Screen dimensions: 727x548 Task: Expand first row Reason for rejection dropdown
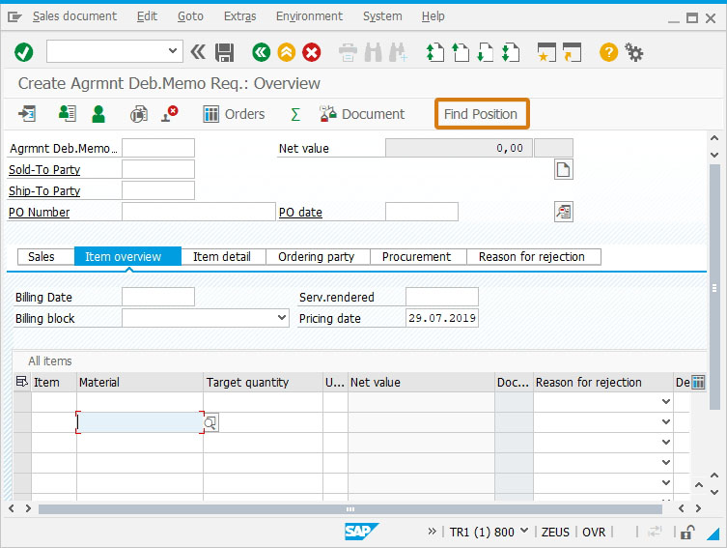tap(666, 402)
